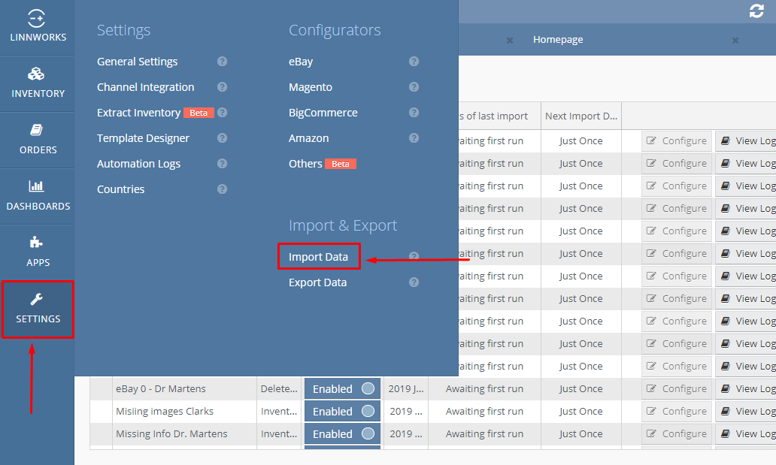Open the Settings sidebar section

point(38,309)
